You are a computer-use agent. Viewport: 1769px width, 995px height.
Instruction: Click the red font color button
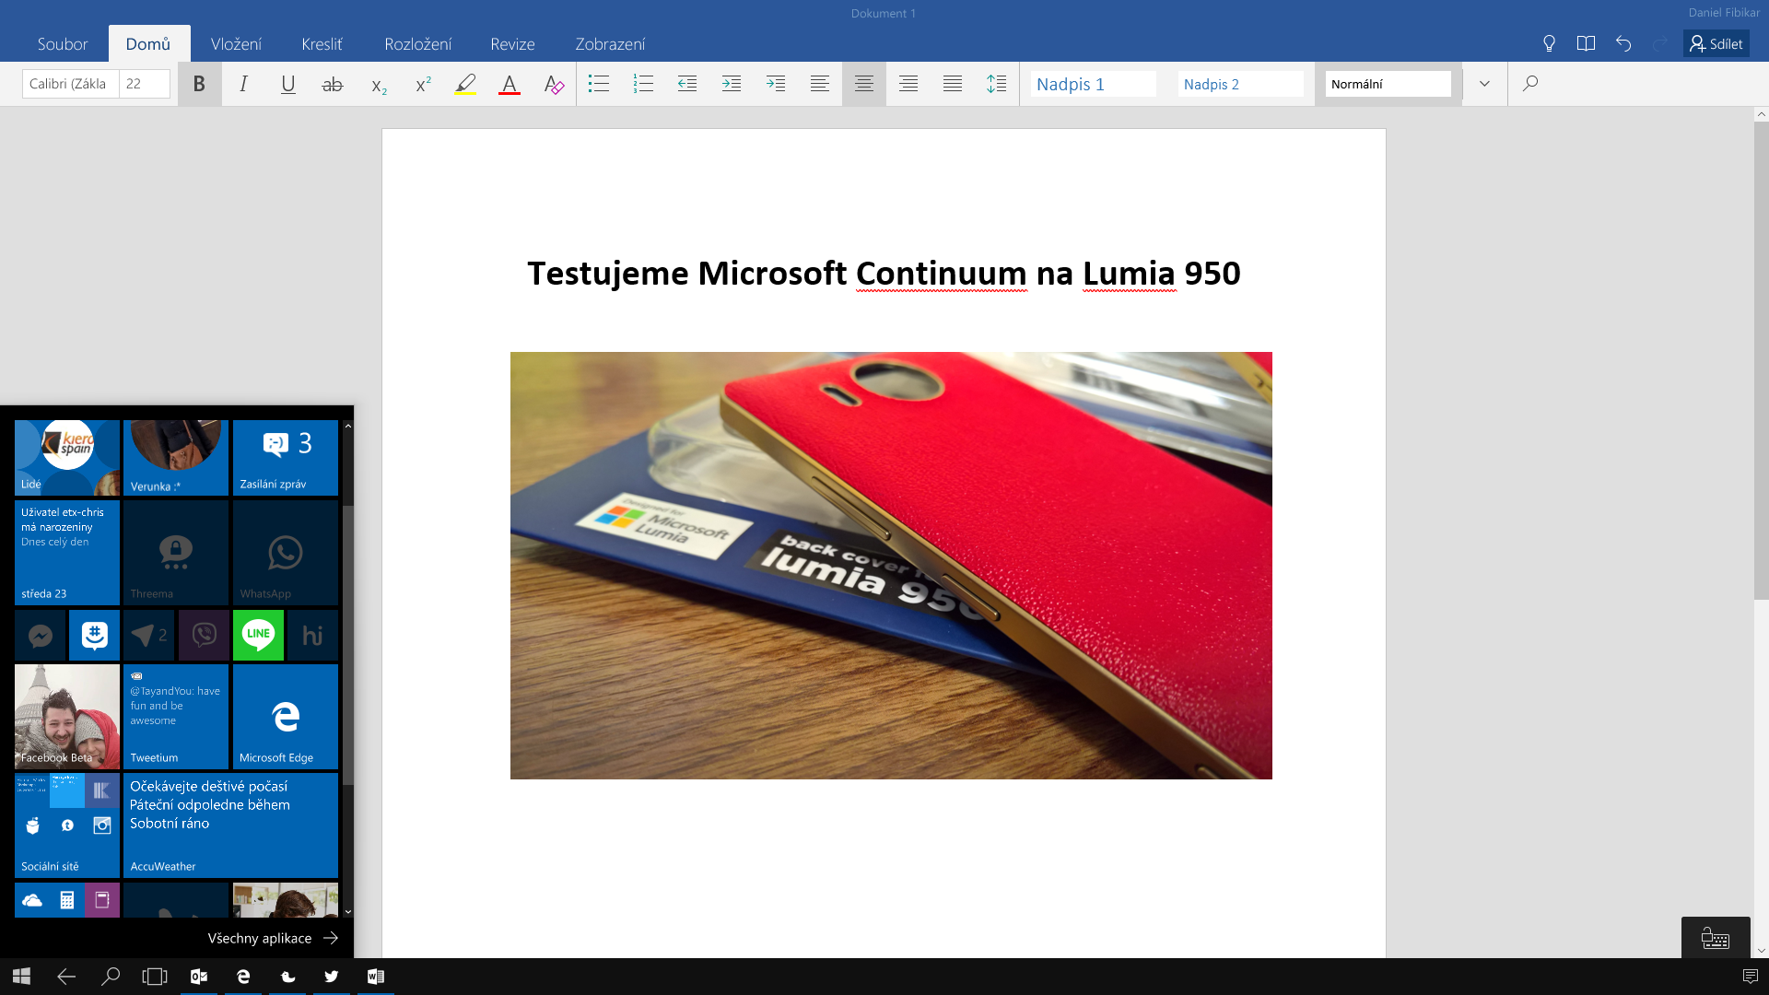(x=510, y=84)
